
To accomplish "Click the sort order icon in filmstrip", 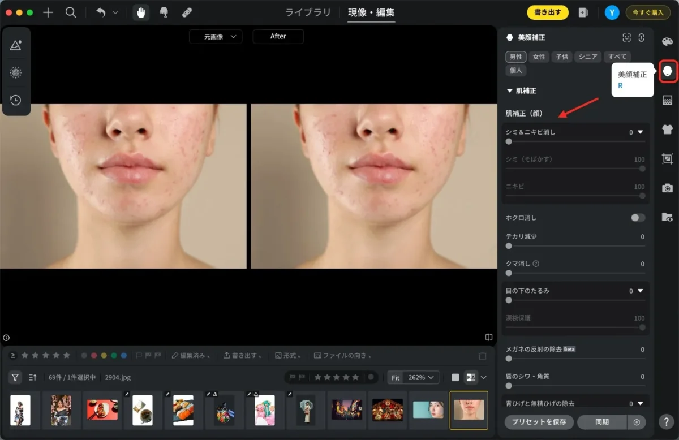I will click(33, 377).
